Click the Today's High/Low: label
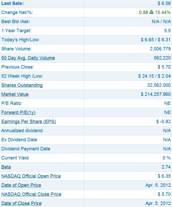 pyautogui.click(x=20, y=40)
